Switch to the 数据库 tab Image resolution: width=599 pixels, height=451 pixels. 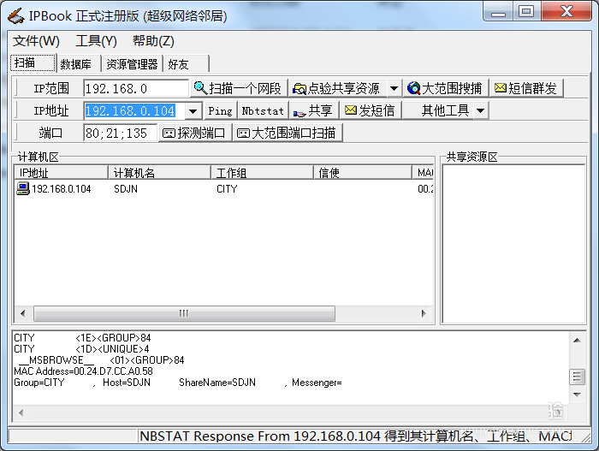pos(79,64)
